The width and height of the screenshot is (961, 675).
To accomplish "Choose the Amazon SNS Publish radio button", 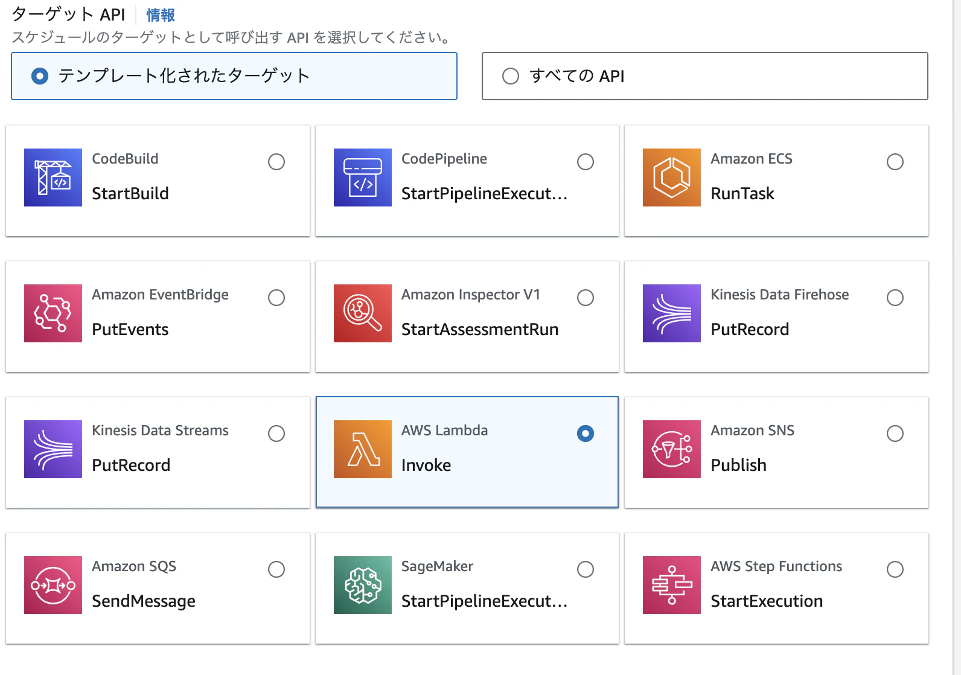I will click(895, 433).
